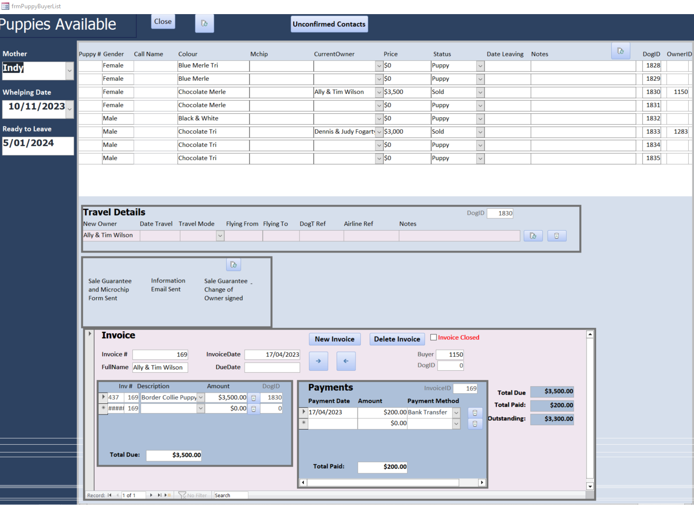Viewport: 694px width, 505px height.
Task: Click the refresh icon next to Close
Action: tap(204, 23)
